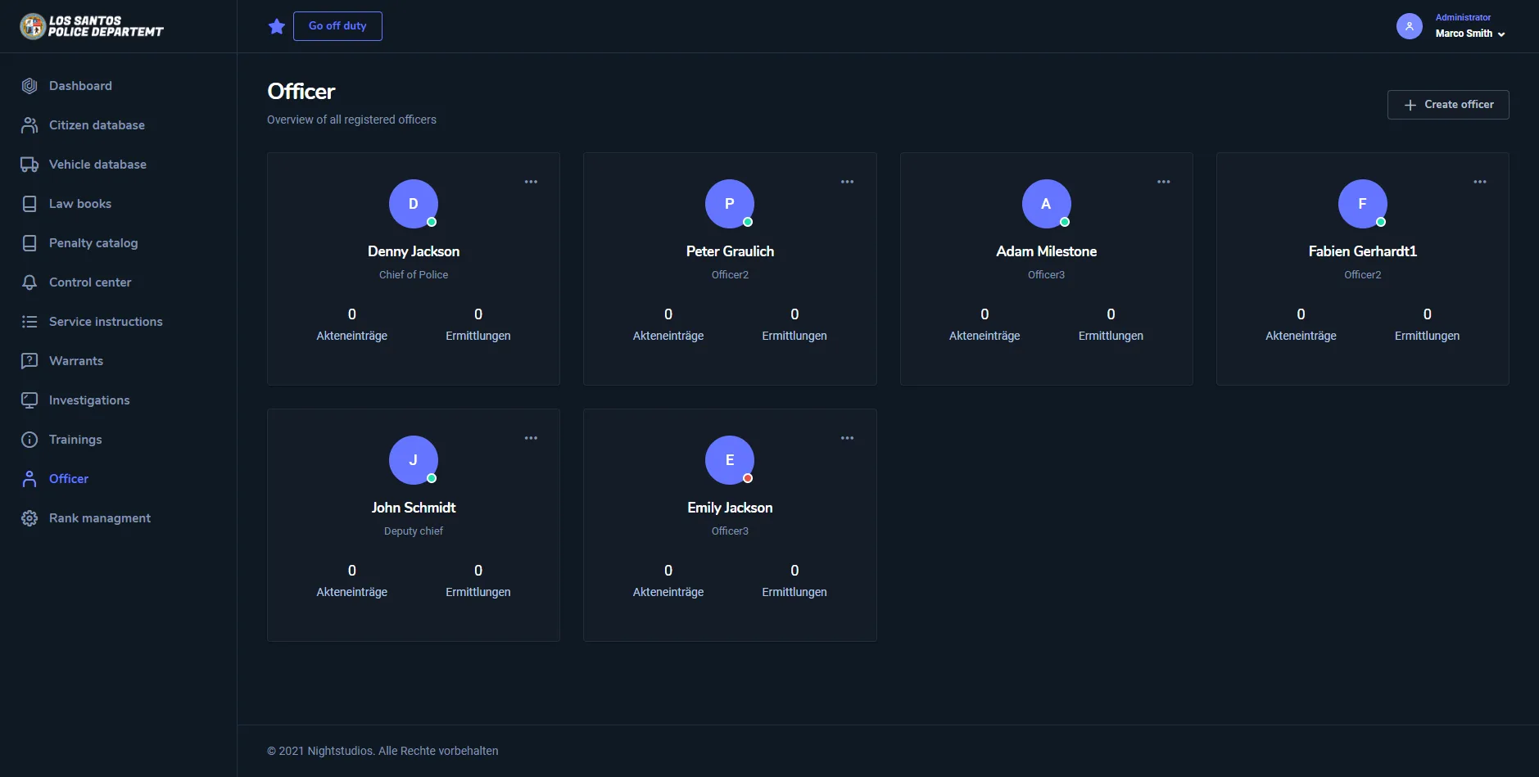Toggle duty status with Go off duty
1539x777 pixels.
coord(337,26)
